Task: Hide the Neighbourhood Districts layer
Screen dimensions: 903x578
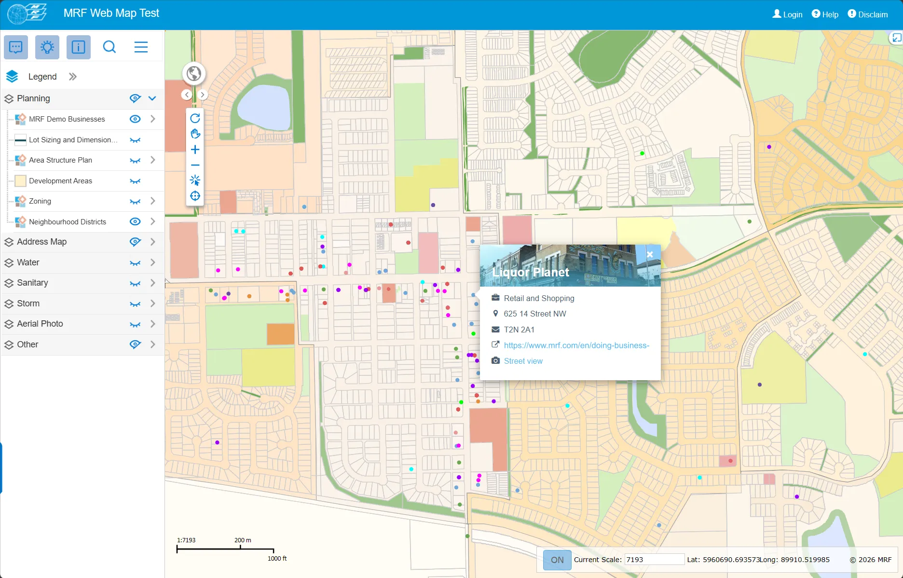Action: click(x=135, y=222)
